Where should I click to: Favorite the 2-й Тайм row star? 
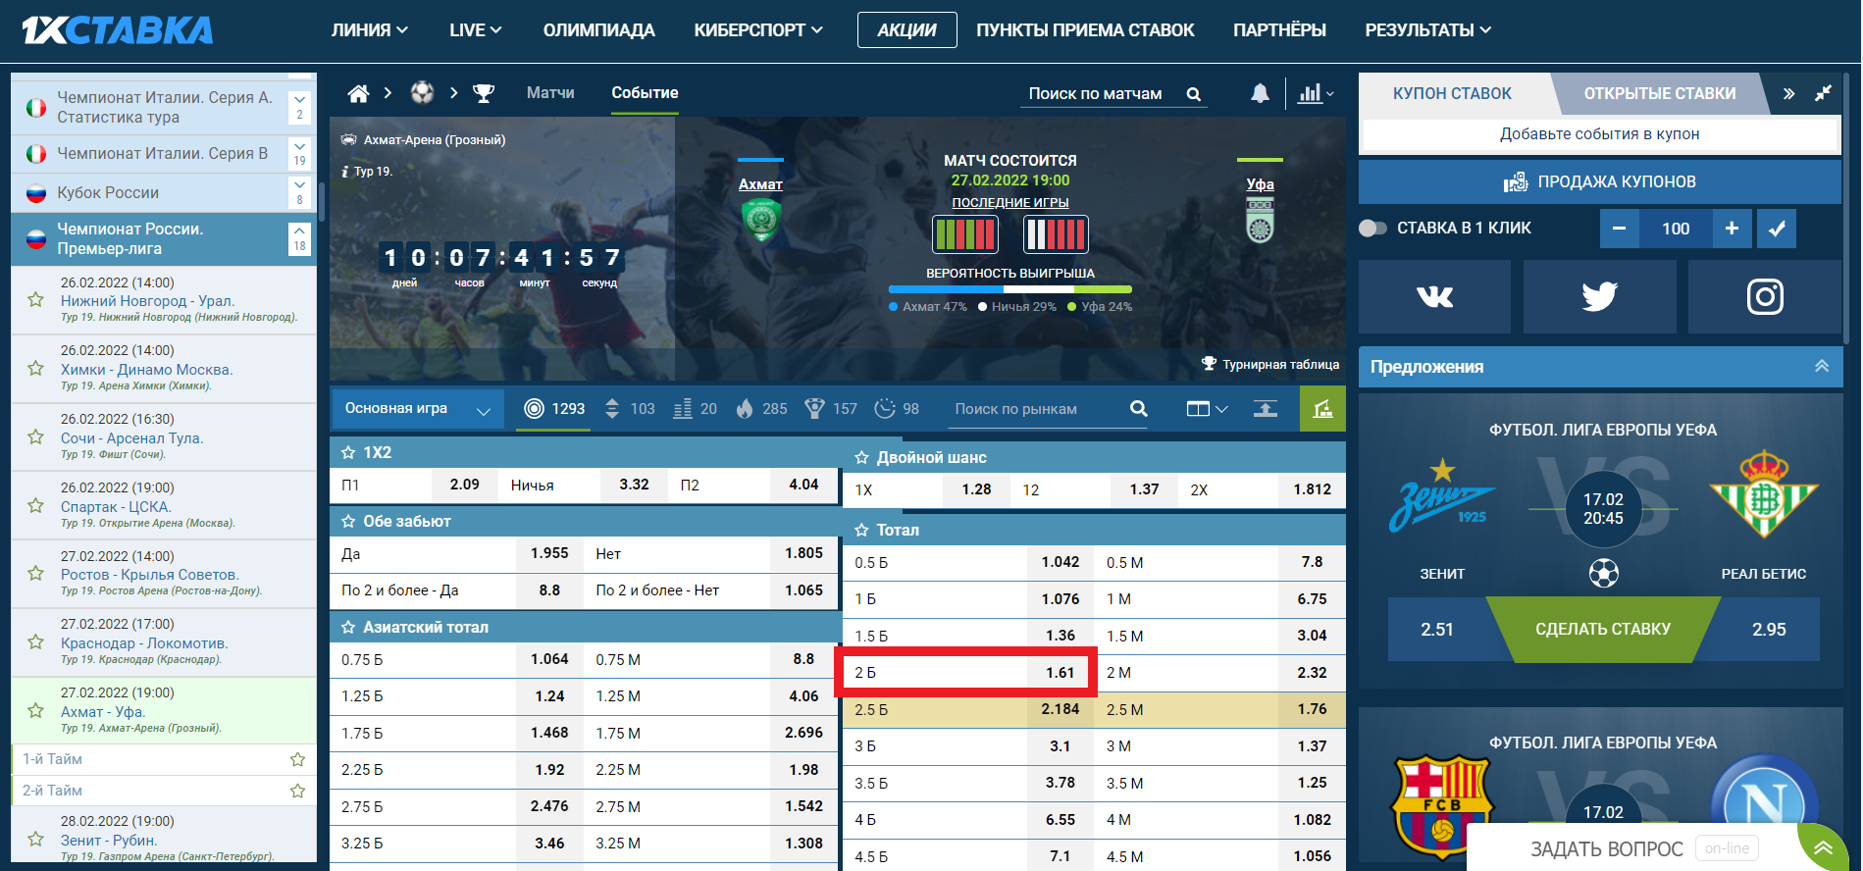[x=297, y=791]
